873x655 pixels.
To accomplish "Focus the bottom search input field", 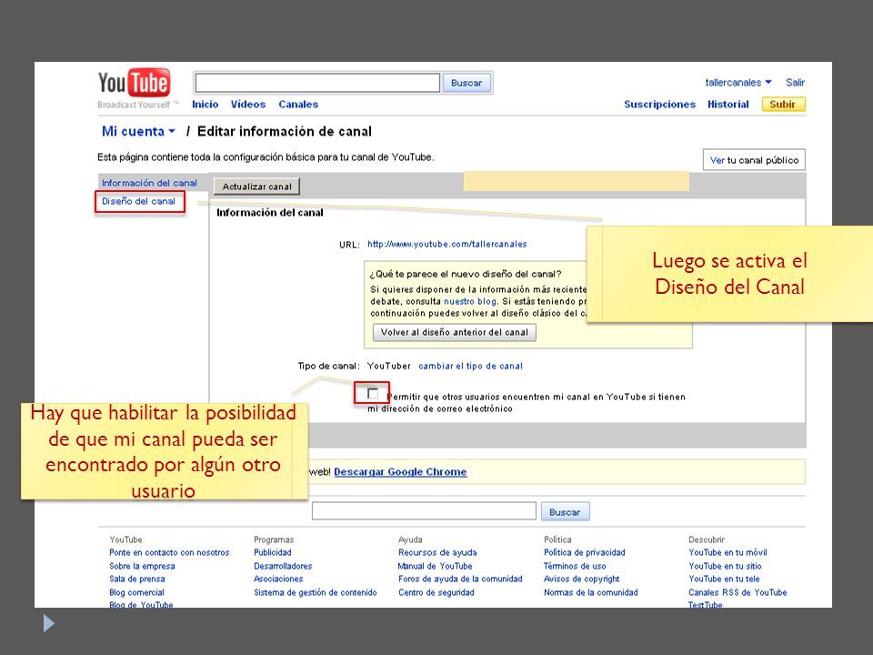I will tap(424, 510).
